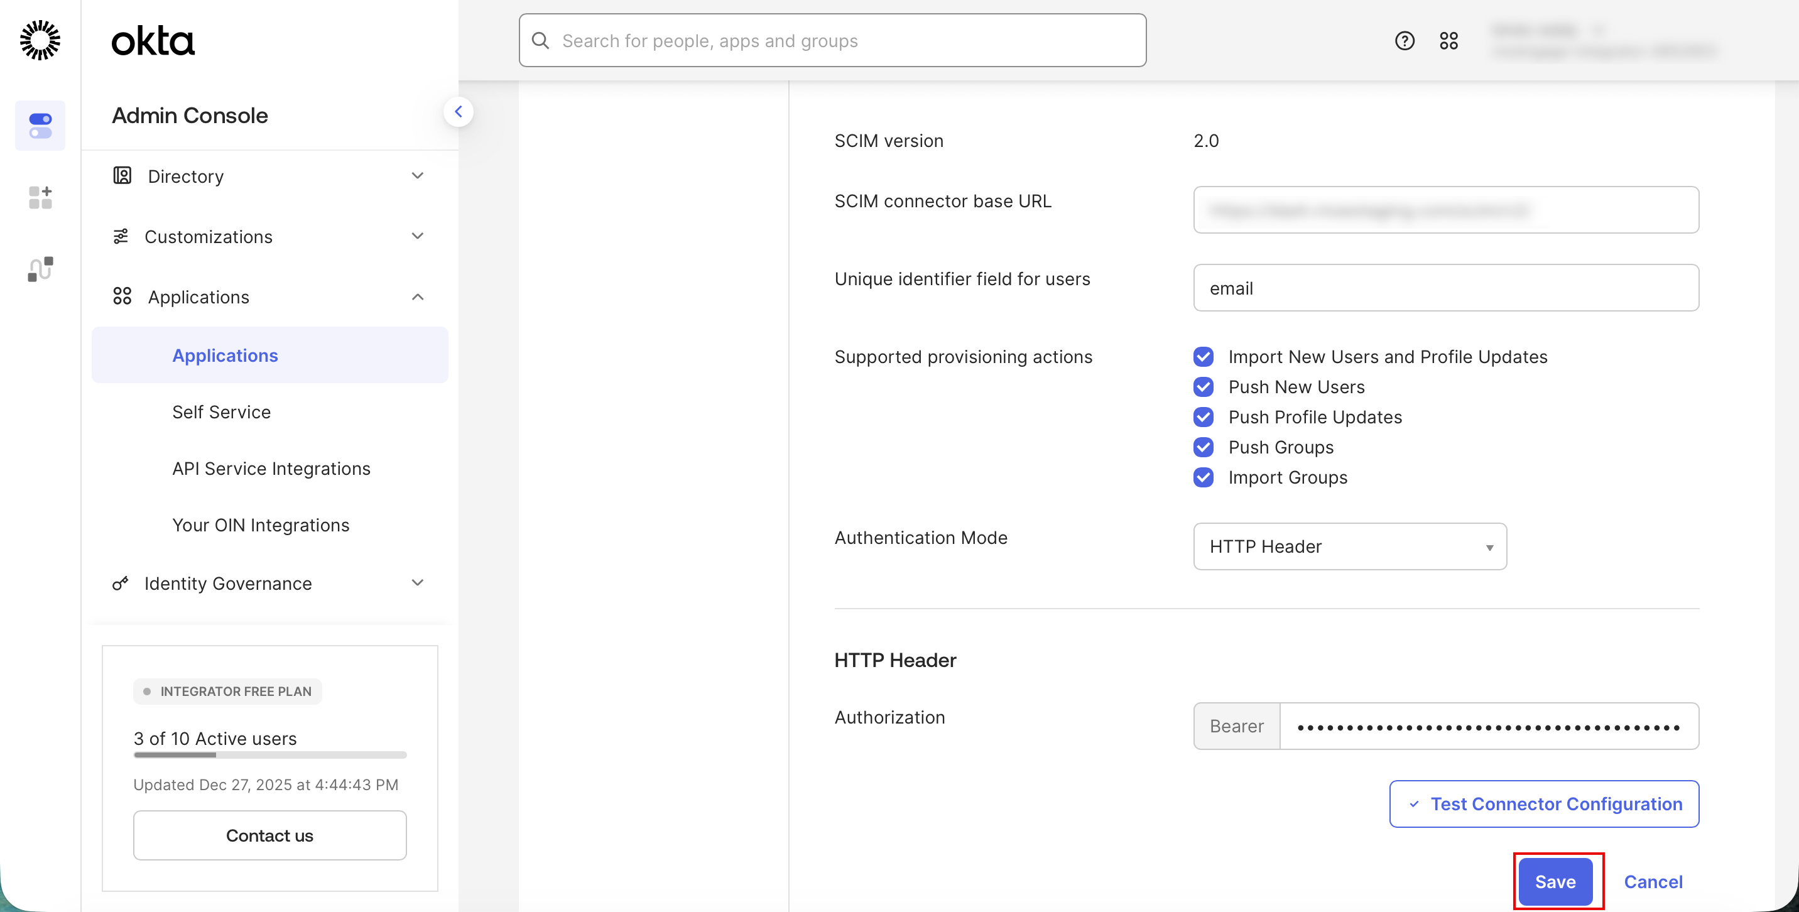Select the toggle-style Admin Console rail icon
Screen dimensions: 1799x912
40,126
